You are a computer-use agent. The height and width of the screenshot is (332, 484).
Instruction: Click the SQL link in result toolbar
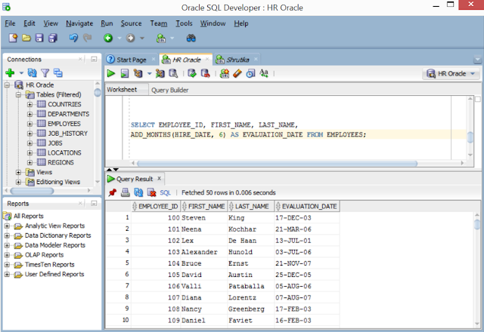pos(165,193)
